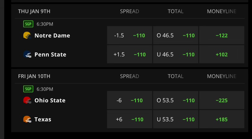The width and height of the screenshot is (252, 139).
Task: Select Ohio State -6 spread bet
Action: [130, 100]
